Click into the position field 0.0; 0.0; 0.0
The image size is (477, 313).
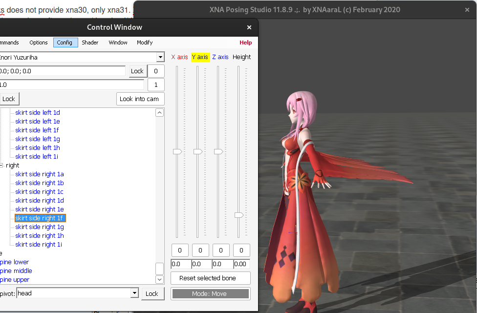[x=63, y=71]
